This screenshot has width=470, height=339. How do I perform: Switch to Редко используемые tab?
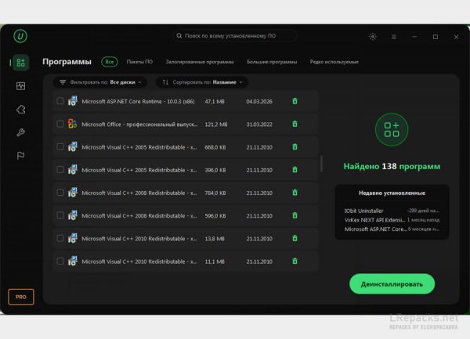[334, 62]
